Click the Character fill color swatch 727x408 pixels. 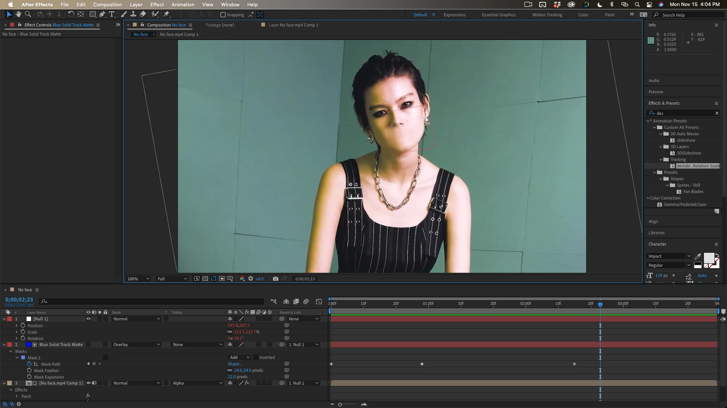(x=709, y=258)
